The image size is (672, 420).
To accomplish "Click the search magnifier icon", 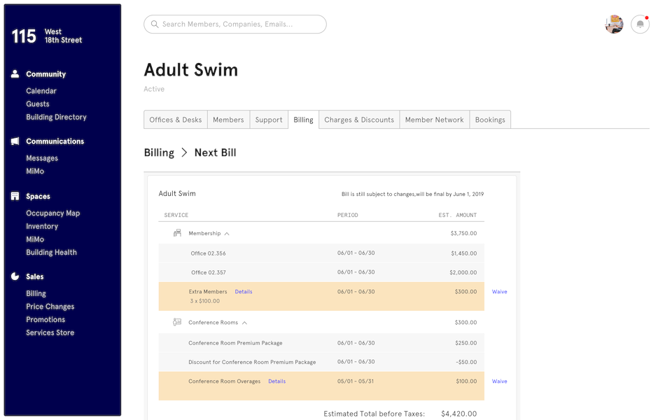I will coord(155,24).
